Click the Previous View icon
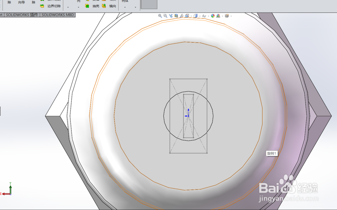337x210 pixels. tap(171, 16)
